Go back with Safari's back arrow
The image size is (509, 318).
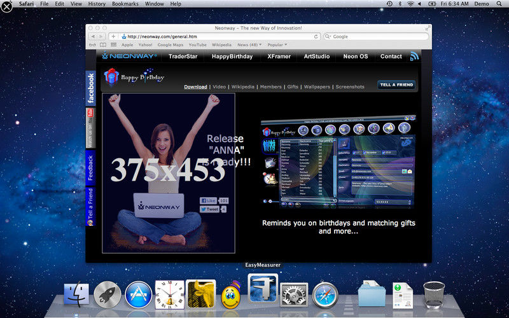coord(93,37)
